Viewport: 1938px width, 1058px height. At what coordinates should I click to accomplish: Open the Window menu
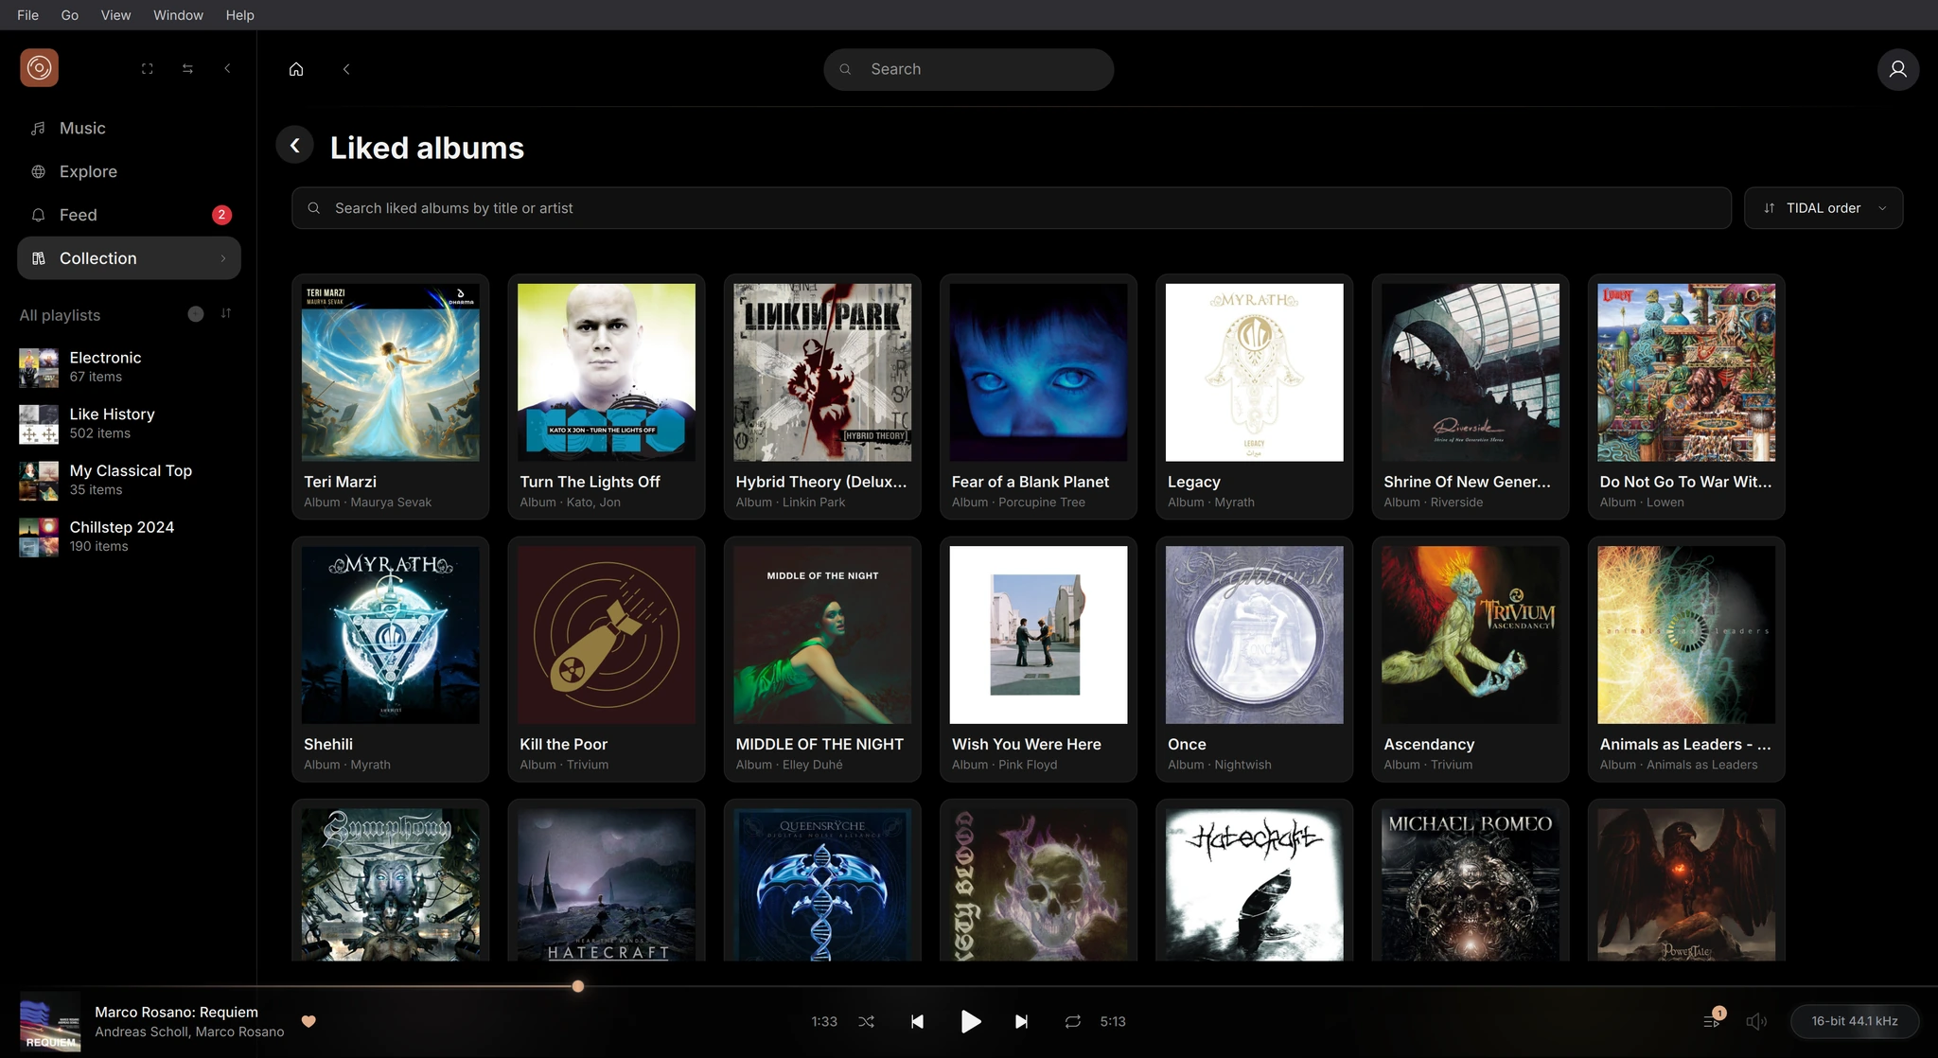(178, 15)
